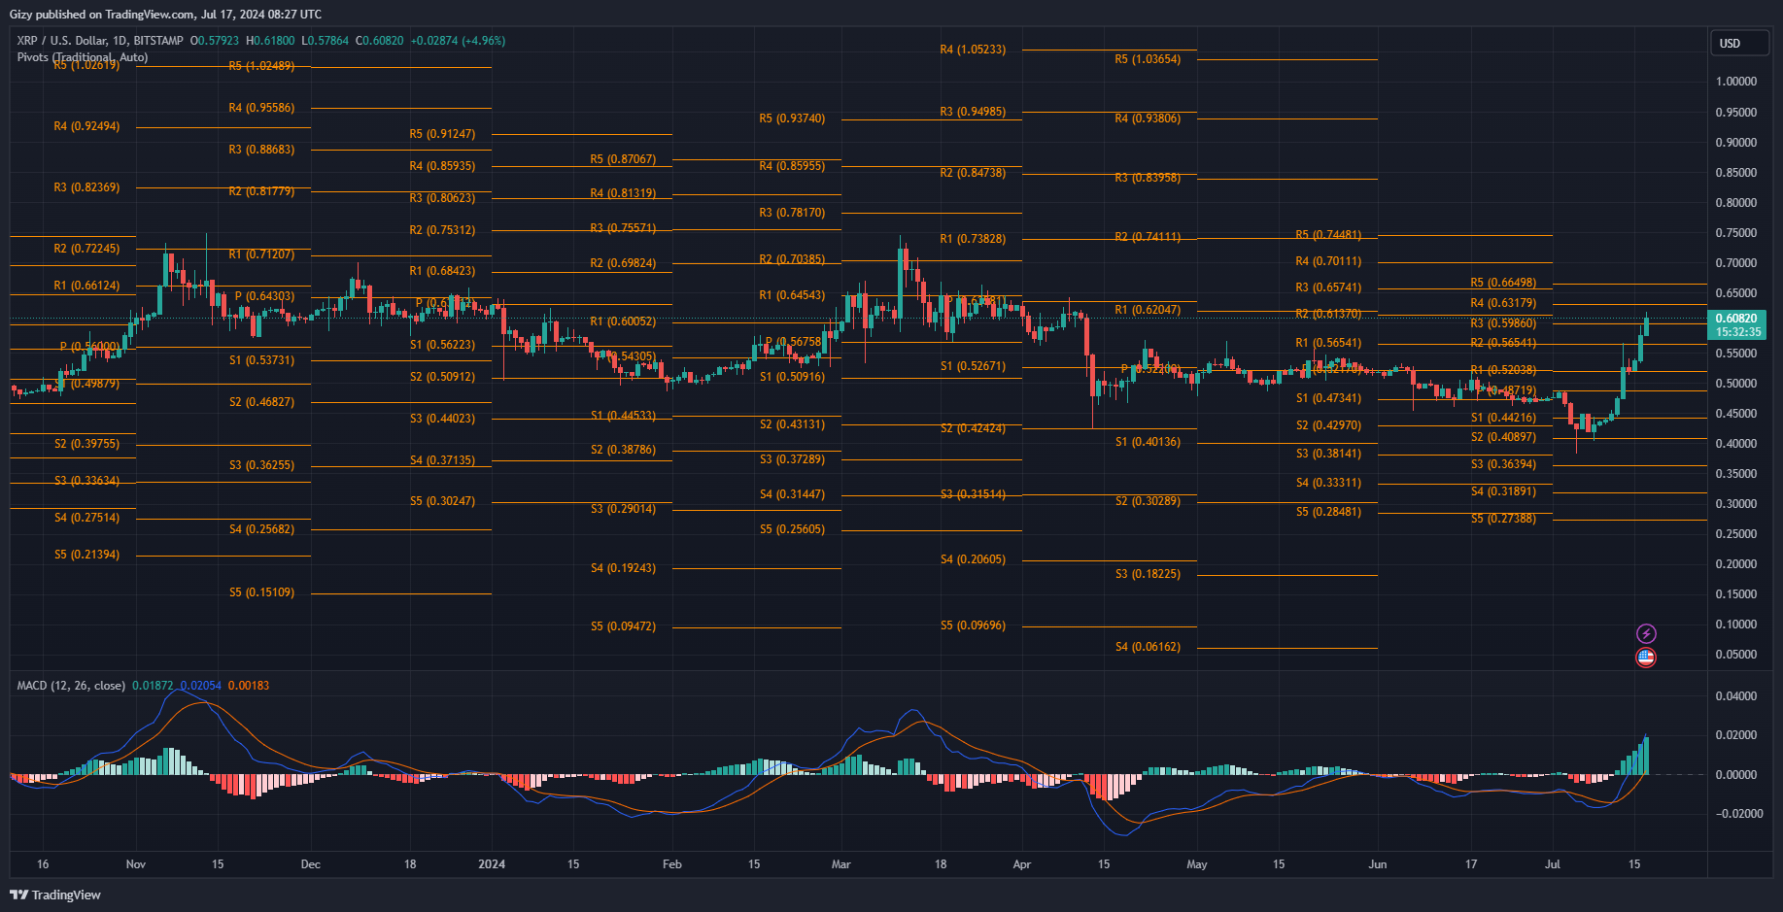This screenshot has height=912, width=1783.
Task: Click the S1 (0.40136) pivot label
Action: coord(1148,442)
